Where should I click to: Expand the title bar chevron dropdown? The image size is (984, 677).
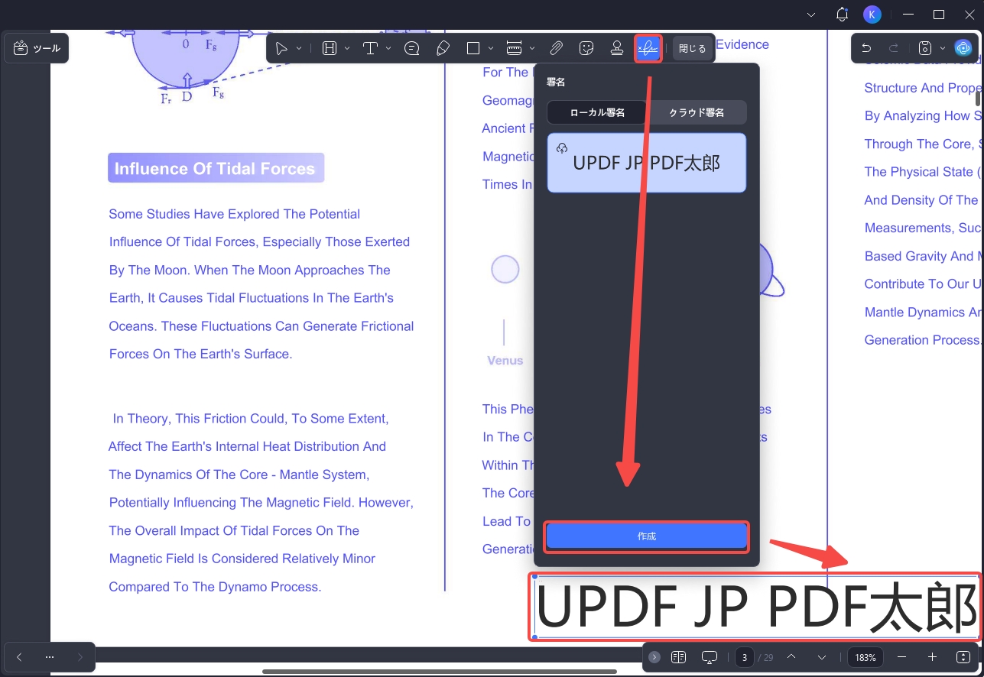click(811, 14)
